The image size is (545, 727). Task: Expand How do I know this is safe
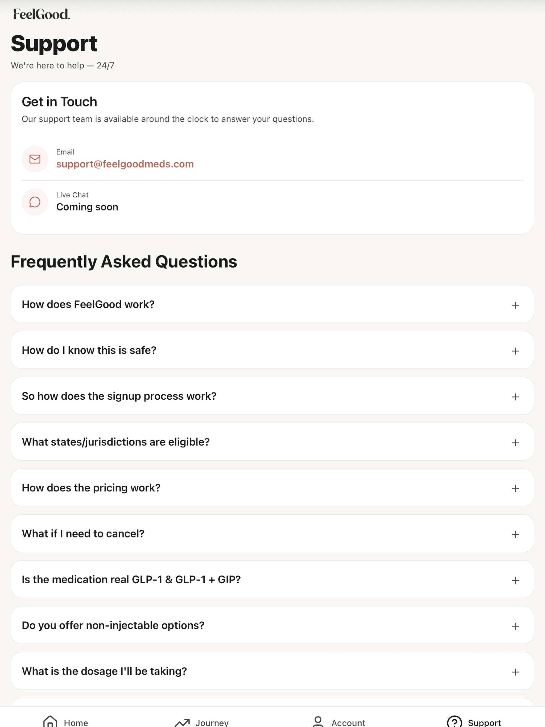pyautogui.click(x=272, y=350)
